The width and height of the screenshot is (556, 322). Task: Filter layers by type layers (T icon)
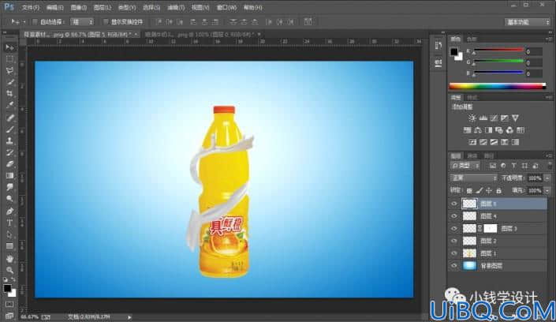513,166
